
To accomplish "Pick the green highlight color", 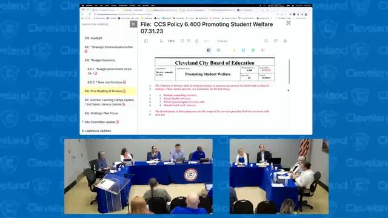I will click(253, 50).
